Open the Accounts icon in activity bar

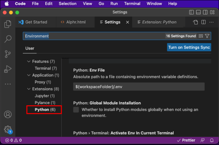8,115
